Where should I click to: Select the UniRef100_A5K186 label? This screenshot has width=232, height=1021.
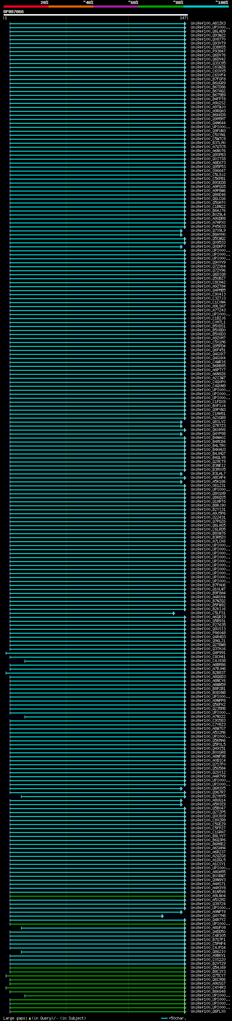point(208,482)
